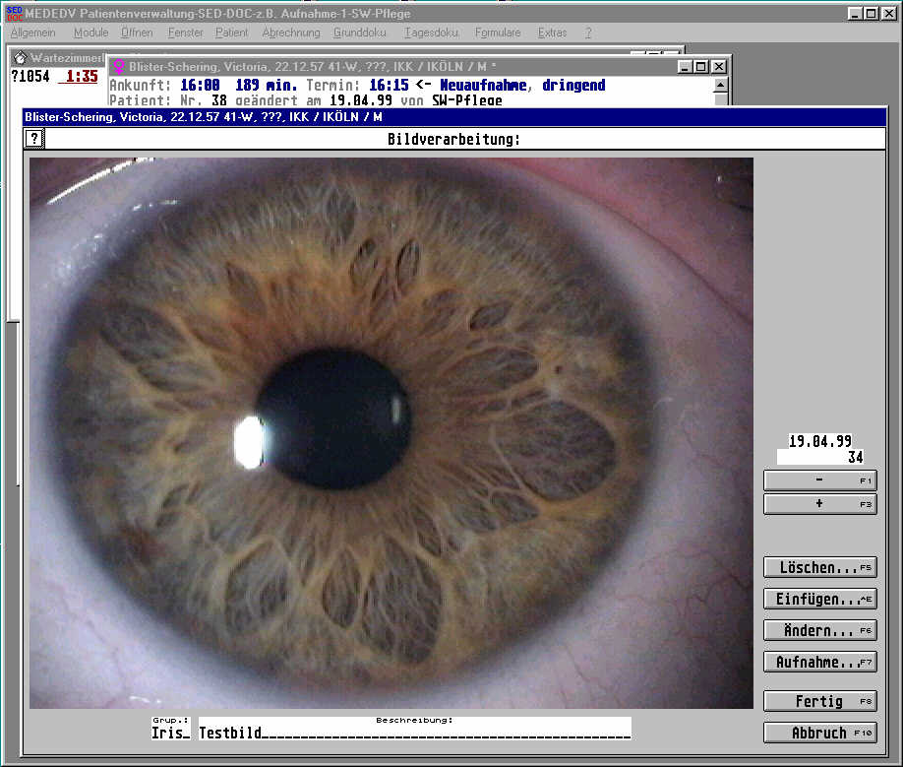Click the SED DOC application icon
This screenshot has height=767, width=903.
coord(13,13)
